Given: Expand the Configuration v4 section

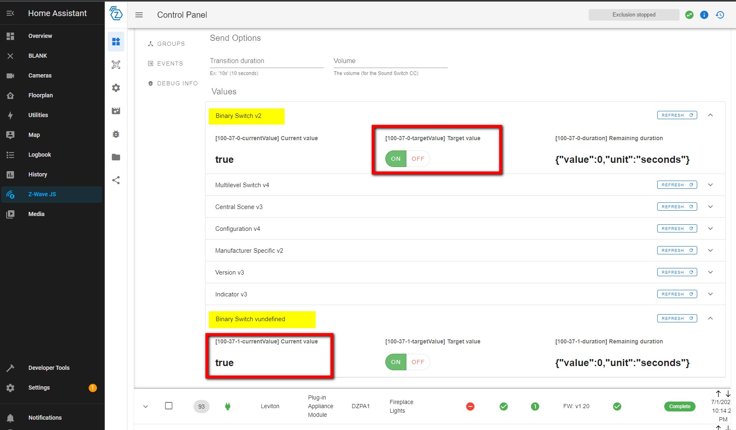Looking at the screenshot, I should click(710, 229).
